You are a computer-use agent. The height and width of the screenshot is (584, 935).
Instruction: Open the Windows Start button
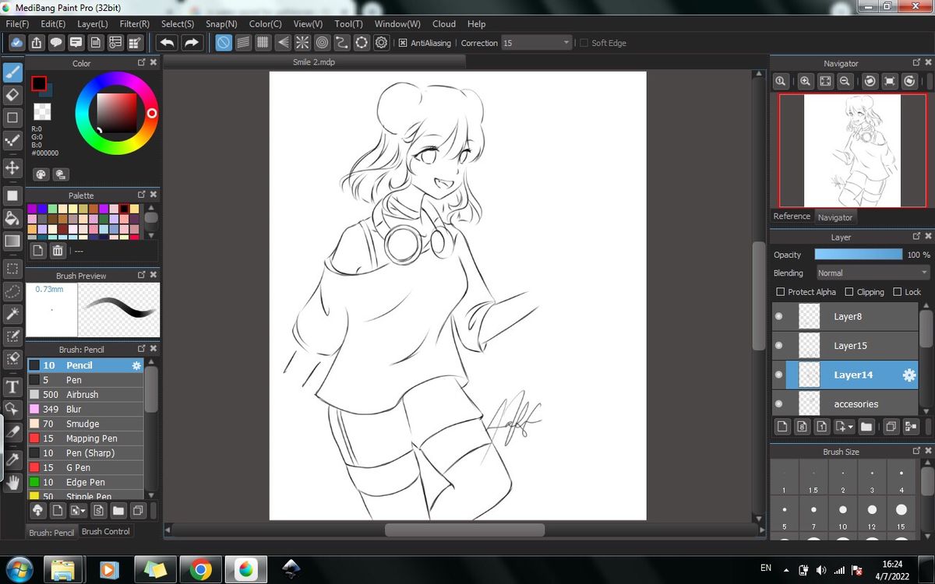pos(19,570)
